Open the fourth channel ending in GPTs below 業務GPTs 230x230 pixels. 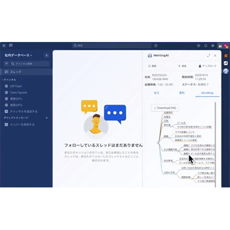(x=16, y=105)
